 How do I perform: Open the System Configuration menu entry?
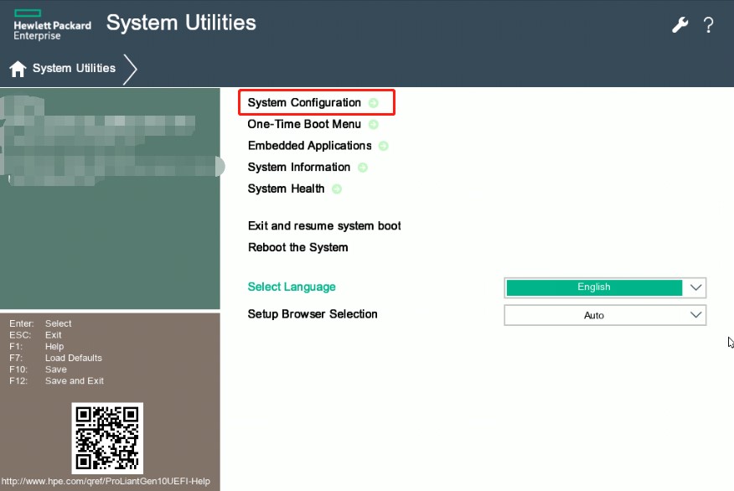pos(304,103)
